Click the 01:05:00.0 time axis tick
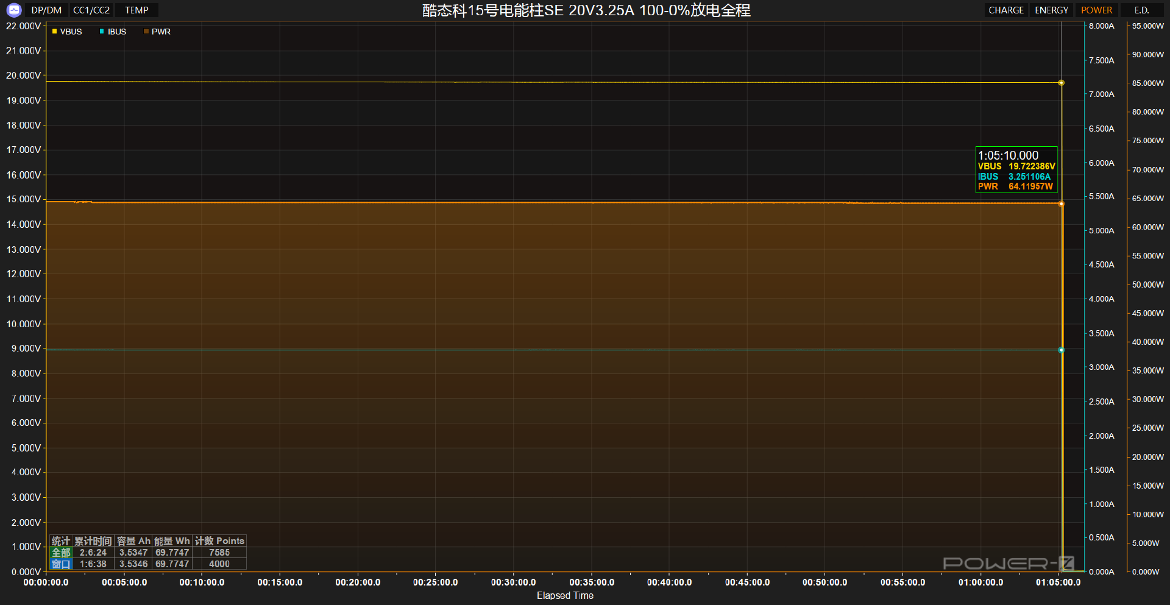The height and width of the screenshot is (605, 1170). click(x=1058, y=582)
